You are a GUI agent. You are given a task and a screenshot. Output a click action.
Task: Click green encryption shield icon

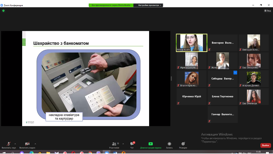[x=3, y=11]
